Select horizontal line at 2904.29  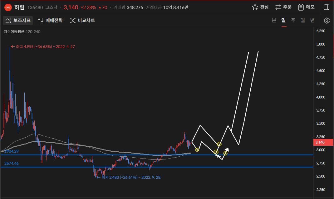coord(157,155)
